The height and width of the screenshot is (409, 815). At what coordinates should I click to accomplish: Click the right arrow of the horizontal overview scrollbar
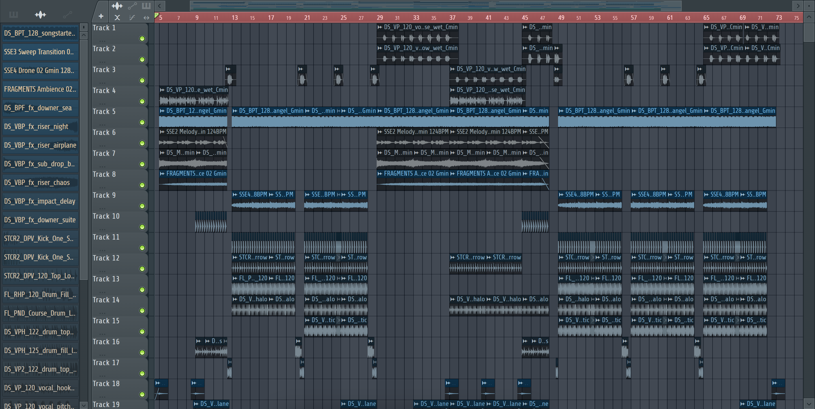[x=798, y=6]
